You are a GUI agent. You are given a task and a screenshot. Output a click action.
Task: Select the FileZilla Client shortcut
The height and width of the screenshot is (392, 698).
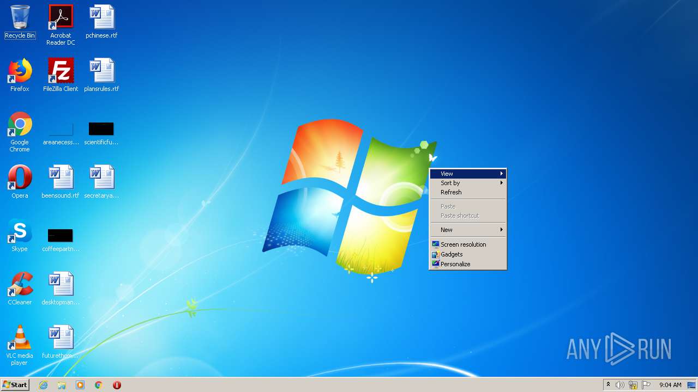61,76
